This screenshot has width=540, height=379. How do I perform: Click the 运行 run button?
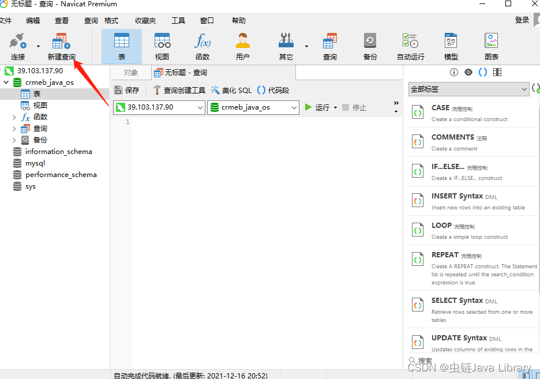click(317, 107)
